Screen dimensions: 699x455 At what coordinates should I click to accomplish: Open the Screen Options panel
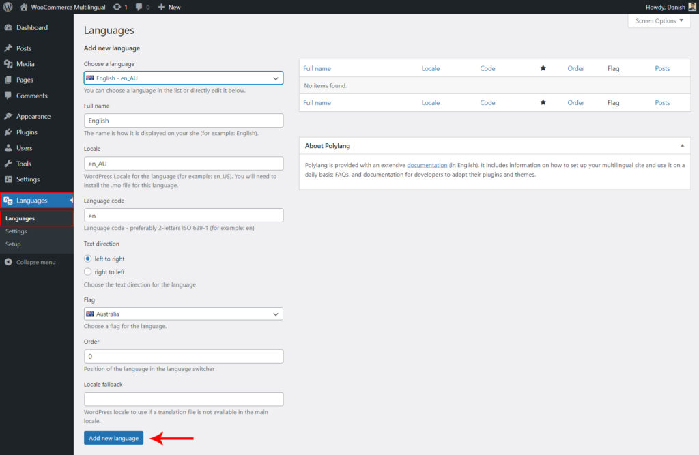657,20
